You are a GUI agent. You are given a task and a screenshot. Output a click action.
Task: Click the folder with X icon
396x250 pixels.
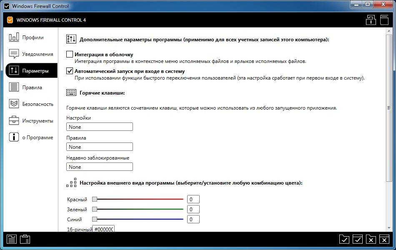[x=371, y=239]
